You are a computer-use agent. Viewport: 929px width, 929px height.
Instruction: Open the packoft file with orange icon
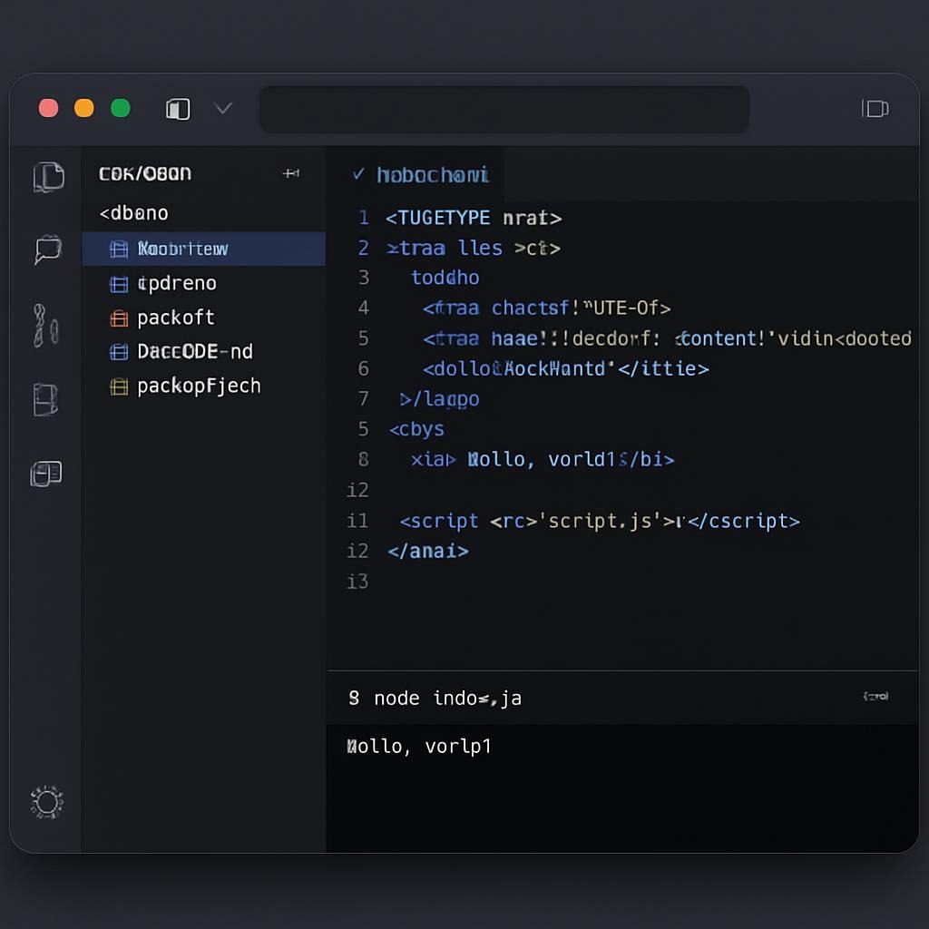[175, 318]
